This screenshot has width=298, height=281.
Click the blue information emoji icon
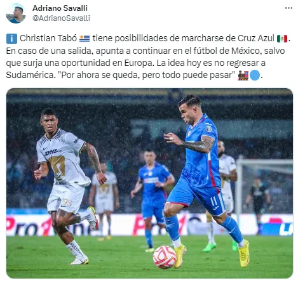(x=11, y=39)
